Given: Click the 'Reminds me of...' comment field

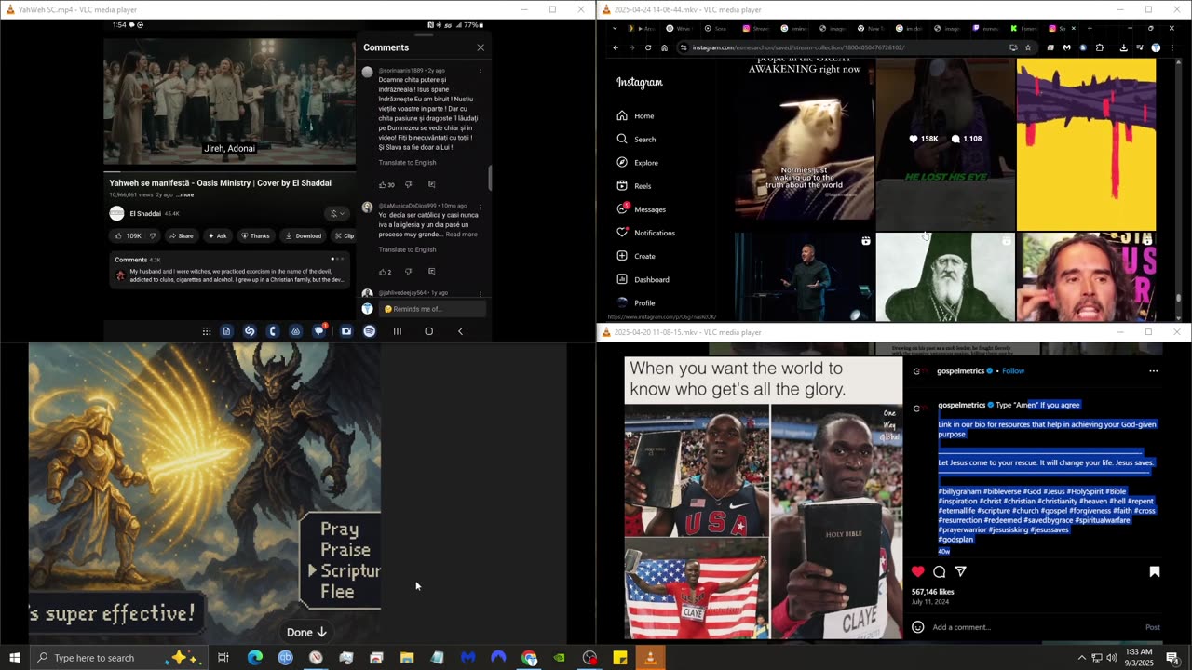Looking at the screenshot, I should point(432,309).
